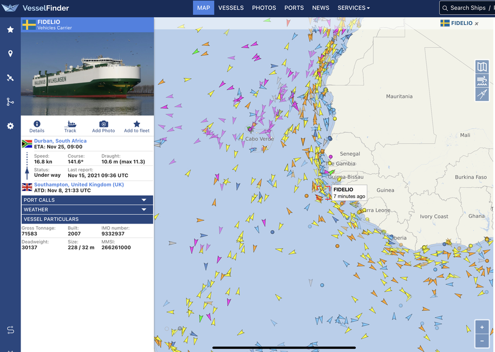
Task: Click the Ivory Coast label on the map
Action: click(434, 216)
